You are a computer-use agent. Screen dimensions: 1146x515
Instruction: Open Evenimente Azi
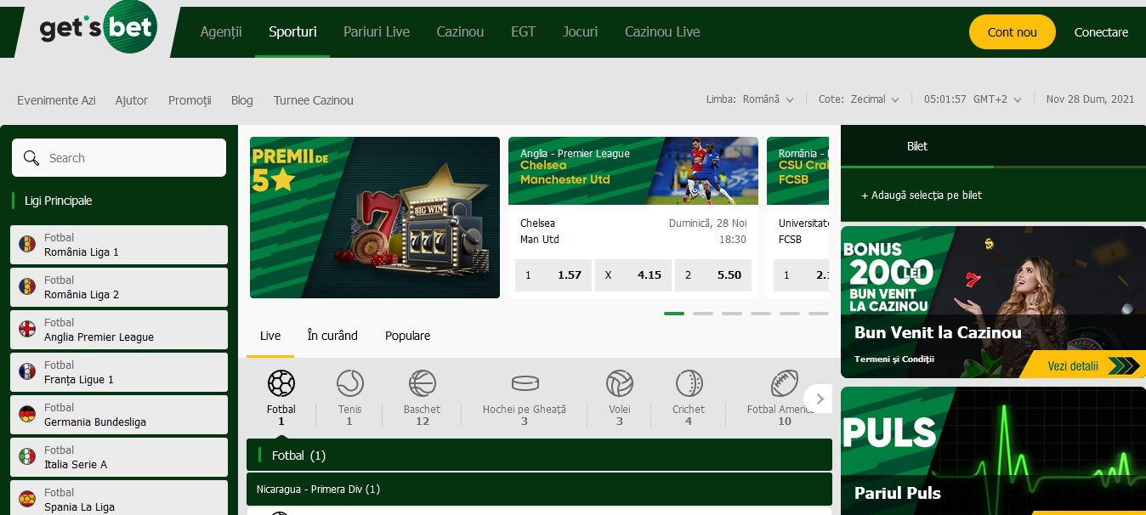tap(56, 100)
